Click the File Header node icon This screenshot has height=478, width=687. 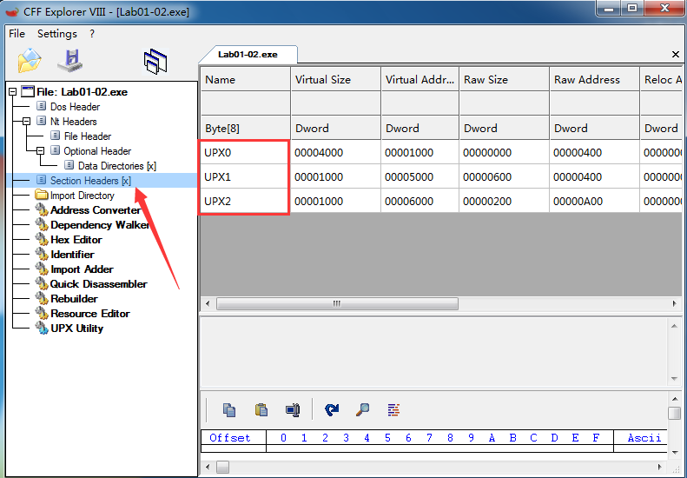pyautogui.click(x=55, y=136)
